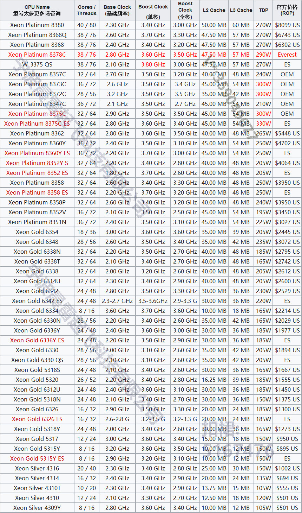Click the "CPU Name" column header
The height and width of the screenshot is (513, 302).
[x=37, y=10]
